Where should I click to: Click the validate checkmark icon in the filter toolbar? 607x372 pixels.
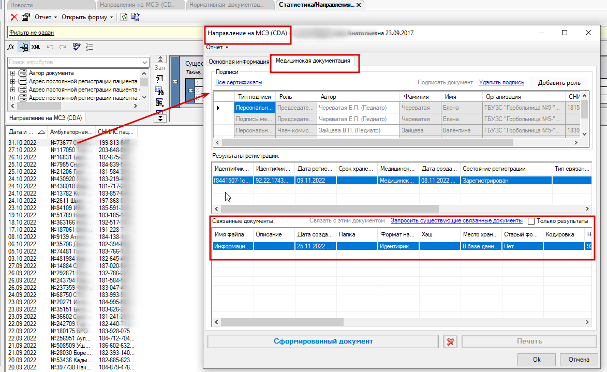point(77,47)
